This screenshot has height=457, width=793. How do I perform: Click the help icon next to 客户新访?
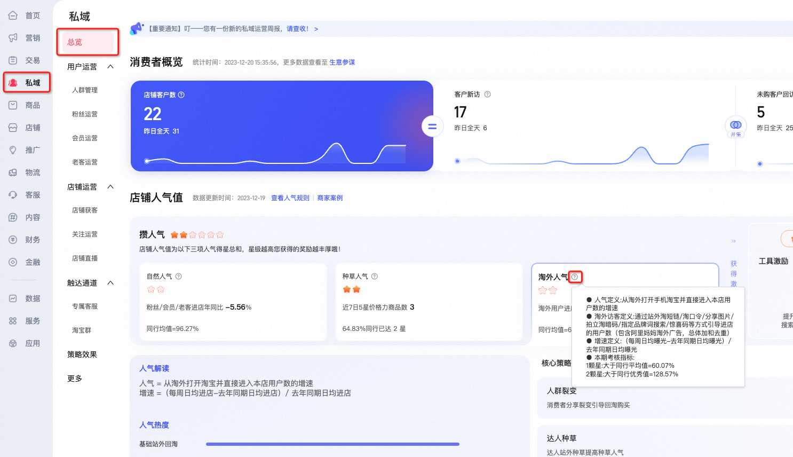(x=487, y=94)
